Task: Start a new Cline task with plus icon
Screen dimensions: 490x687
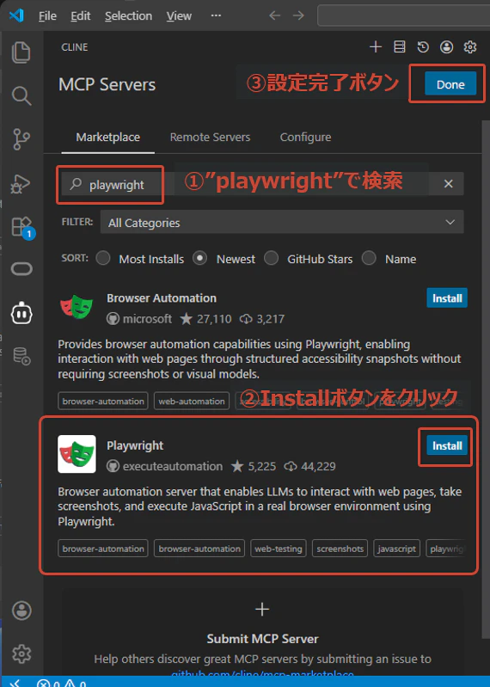Action: [376, 47]
